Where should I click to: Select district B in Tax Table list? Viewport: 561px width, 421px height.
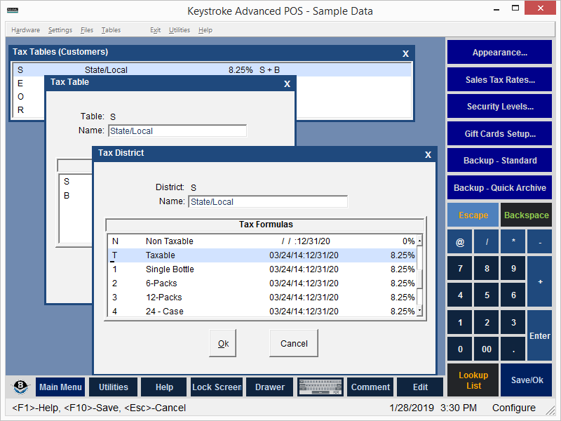(76, 196)
